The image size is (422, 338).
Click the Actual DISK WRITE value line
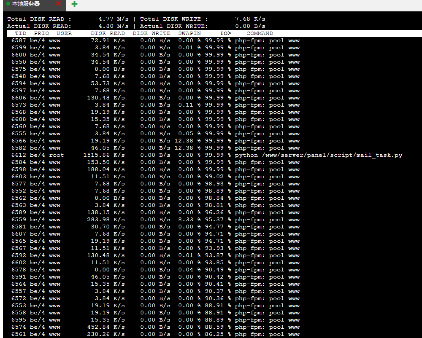[203, 26]
